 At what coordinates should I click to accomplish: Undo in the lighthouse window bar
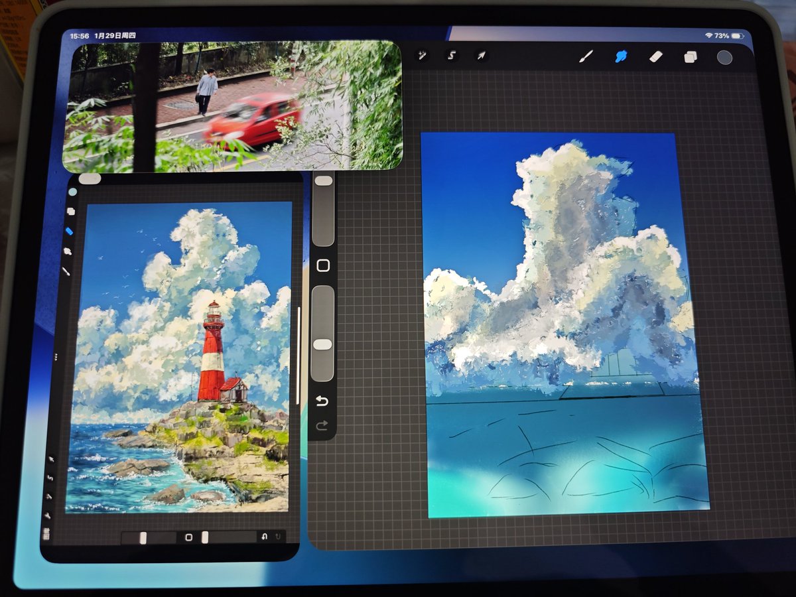[x=264, y=537]
